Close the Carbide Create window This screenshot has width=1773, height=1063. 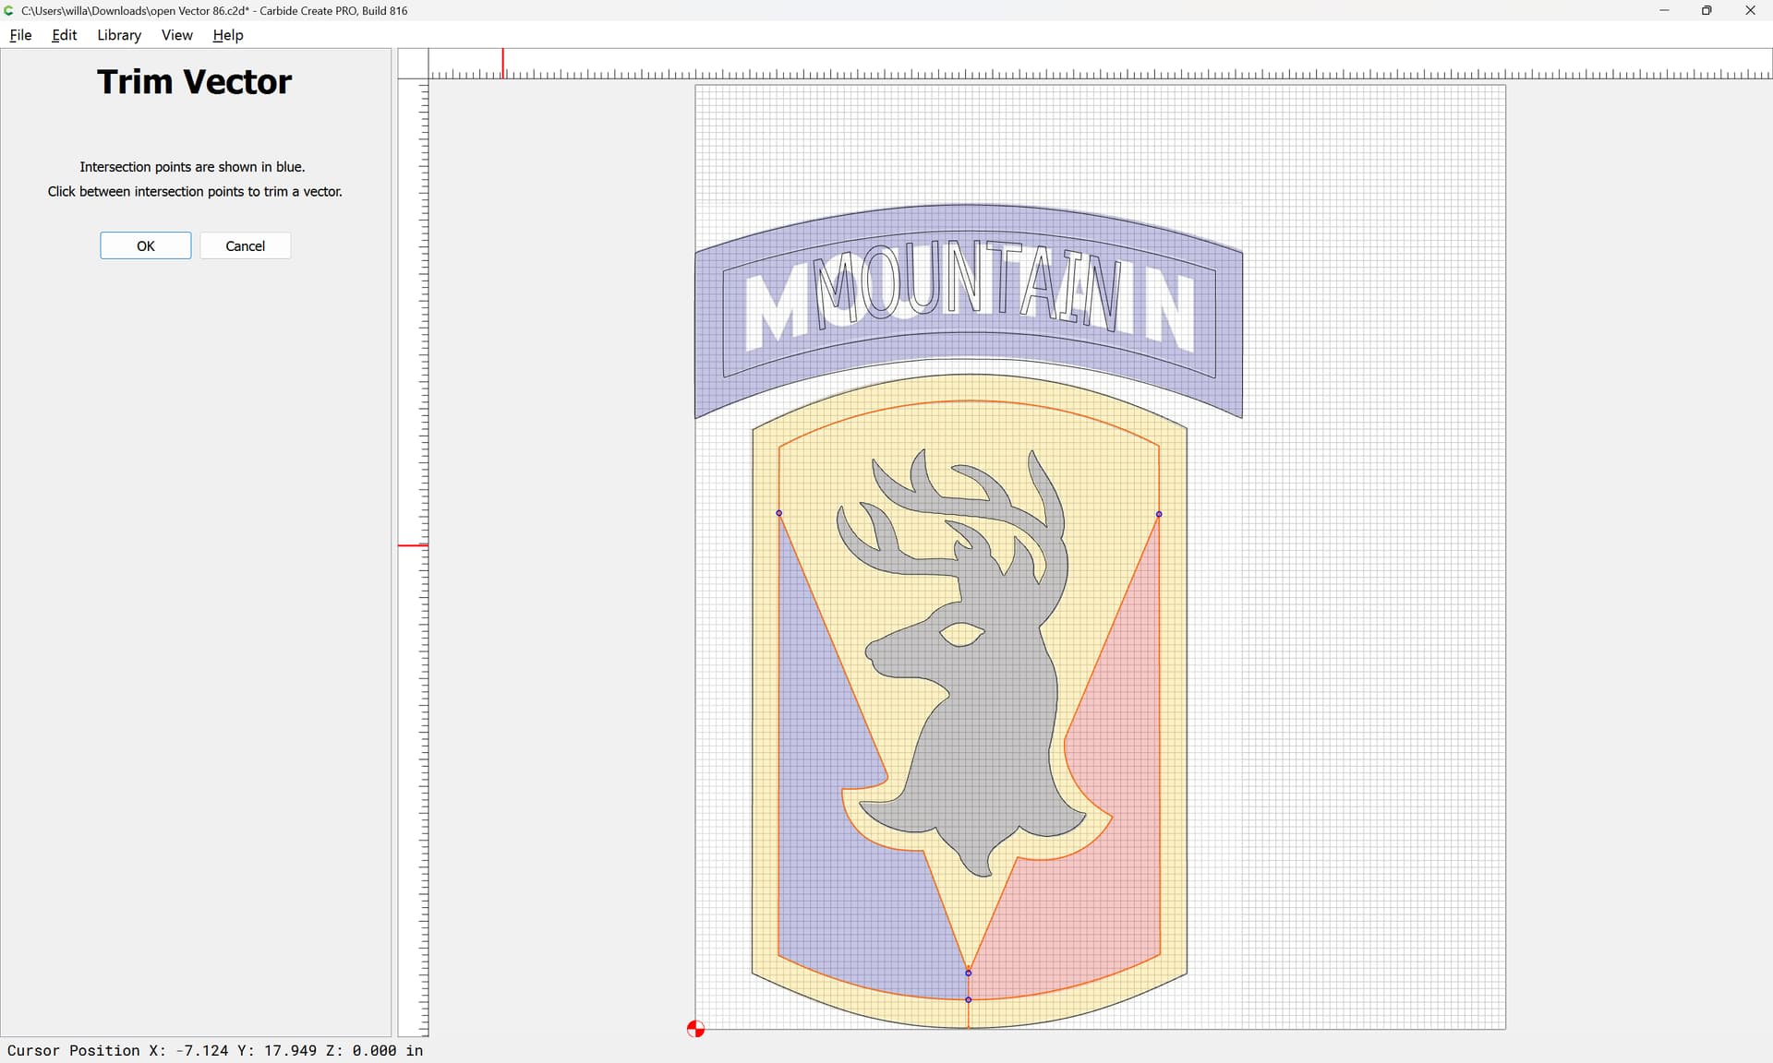tap(1750, 10)
